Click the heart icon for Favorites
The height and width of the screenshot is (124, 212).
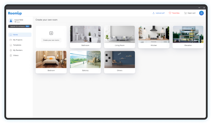pos(170,13)
